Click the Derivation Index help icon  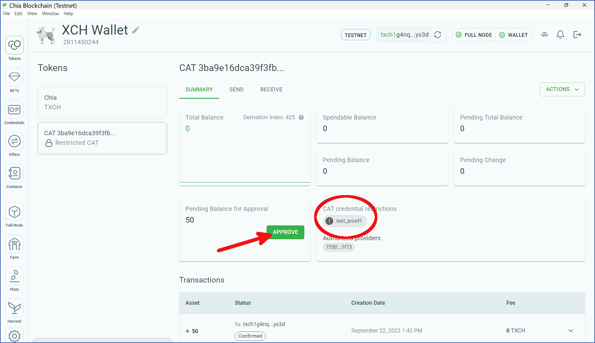(x=301, y=117)
